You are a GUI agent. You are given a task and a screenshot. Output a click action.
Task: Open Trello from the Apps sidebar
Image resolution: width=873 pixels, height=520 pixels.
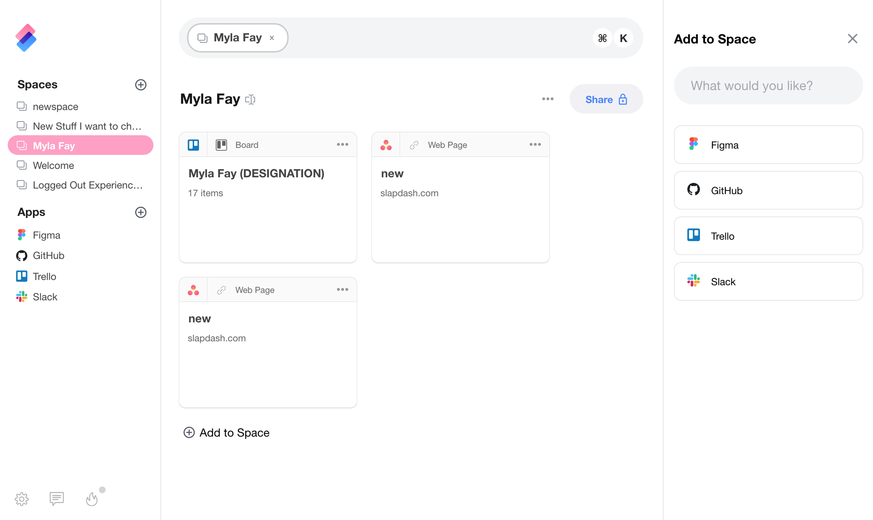tap(44, 276)
